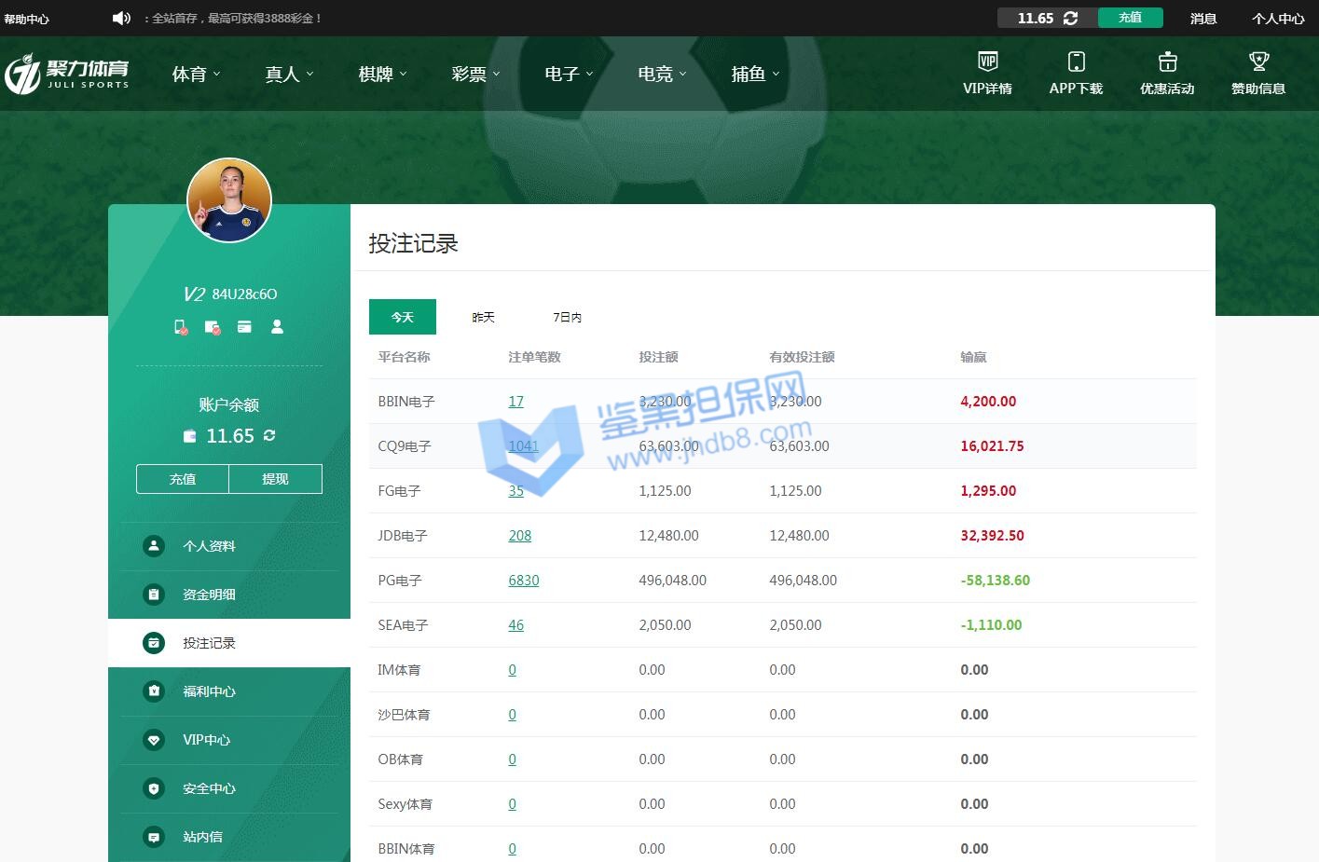This screenshot has width=1319, height=862.
Task: Refresh the sidebar 账户余额 amount
Action: click(x=269, y=435)
